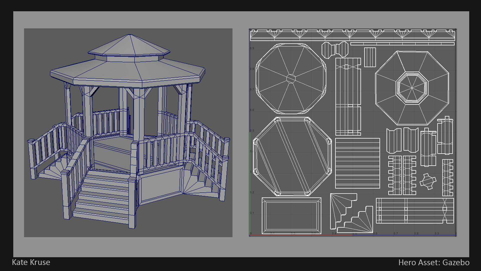This screenshot has width=481, height=271.
Task: Click the 0.7 label on the U axis
Action: (396, 234)
